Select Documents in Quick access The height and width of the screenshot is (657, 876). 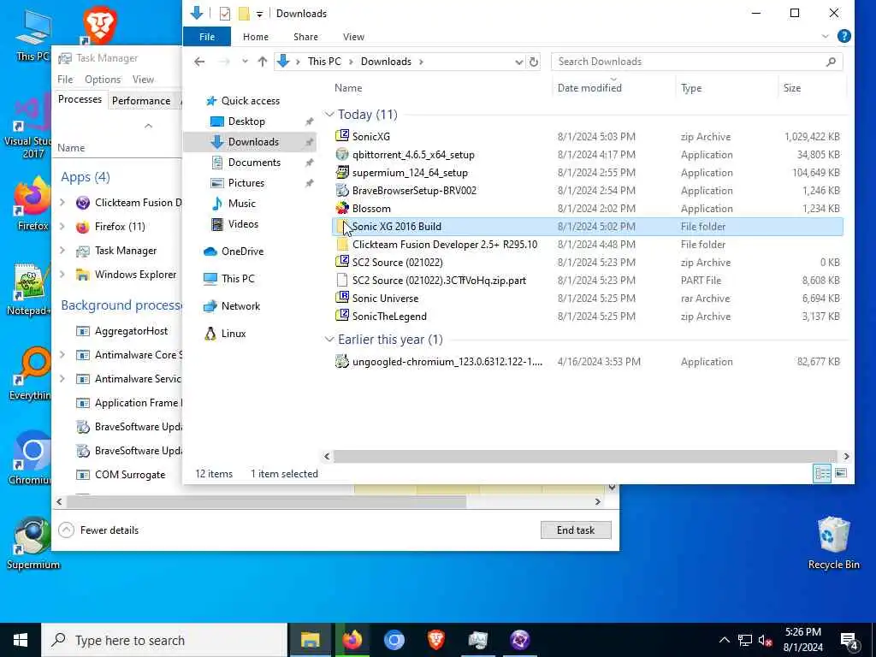(x=254, y=162)
